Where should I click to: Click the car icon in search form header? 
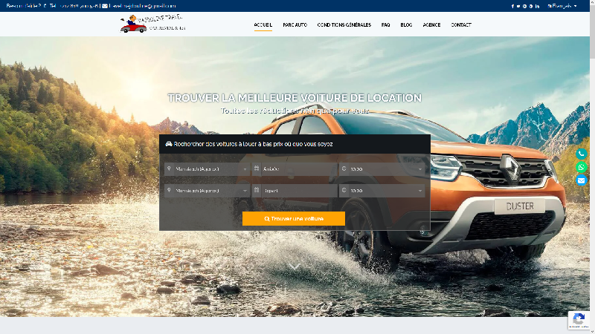point(169,144)
